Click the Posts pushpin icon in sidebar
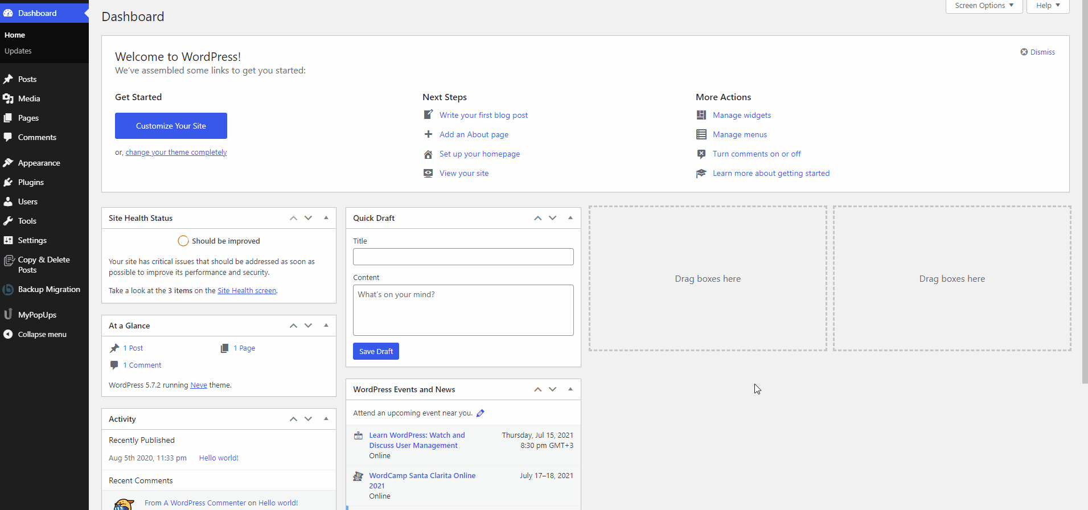This screenshot has height=510, width=1088. 8,79
